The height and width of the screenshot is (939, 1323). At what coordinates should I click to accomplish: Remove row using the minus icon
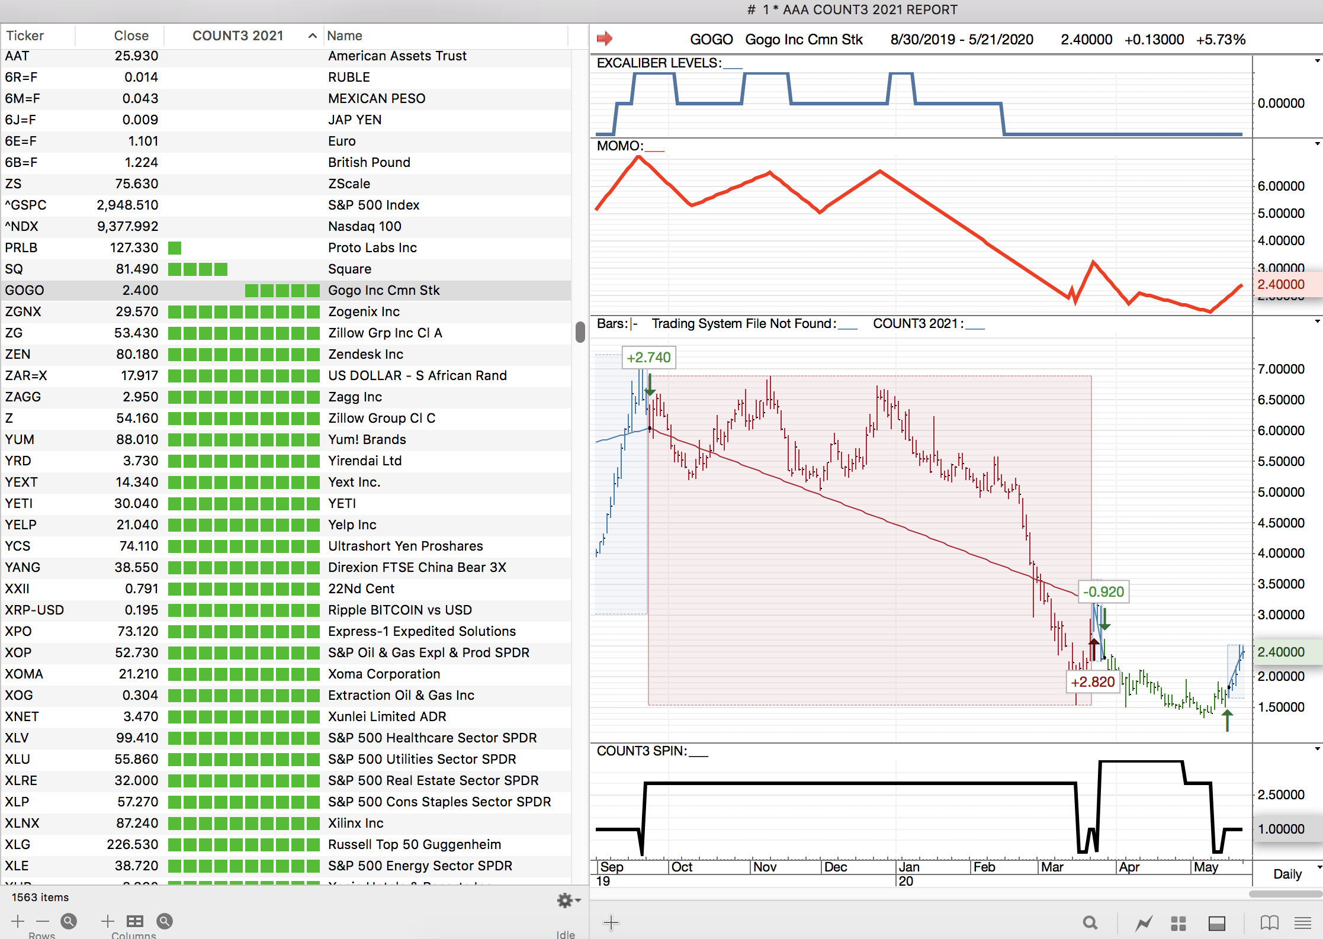[x=42, y=921]
